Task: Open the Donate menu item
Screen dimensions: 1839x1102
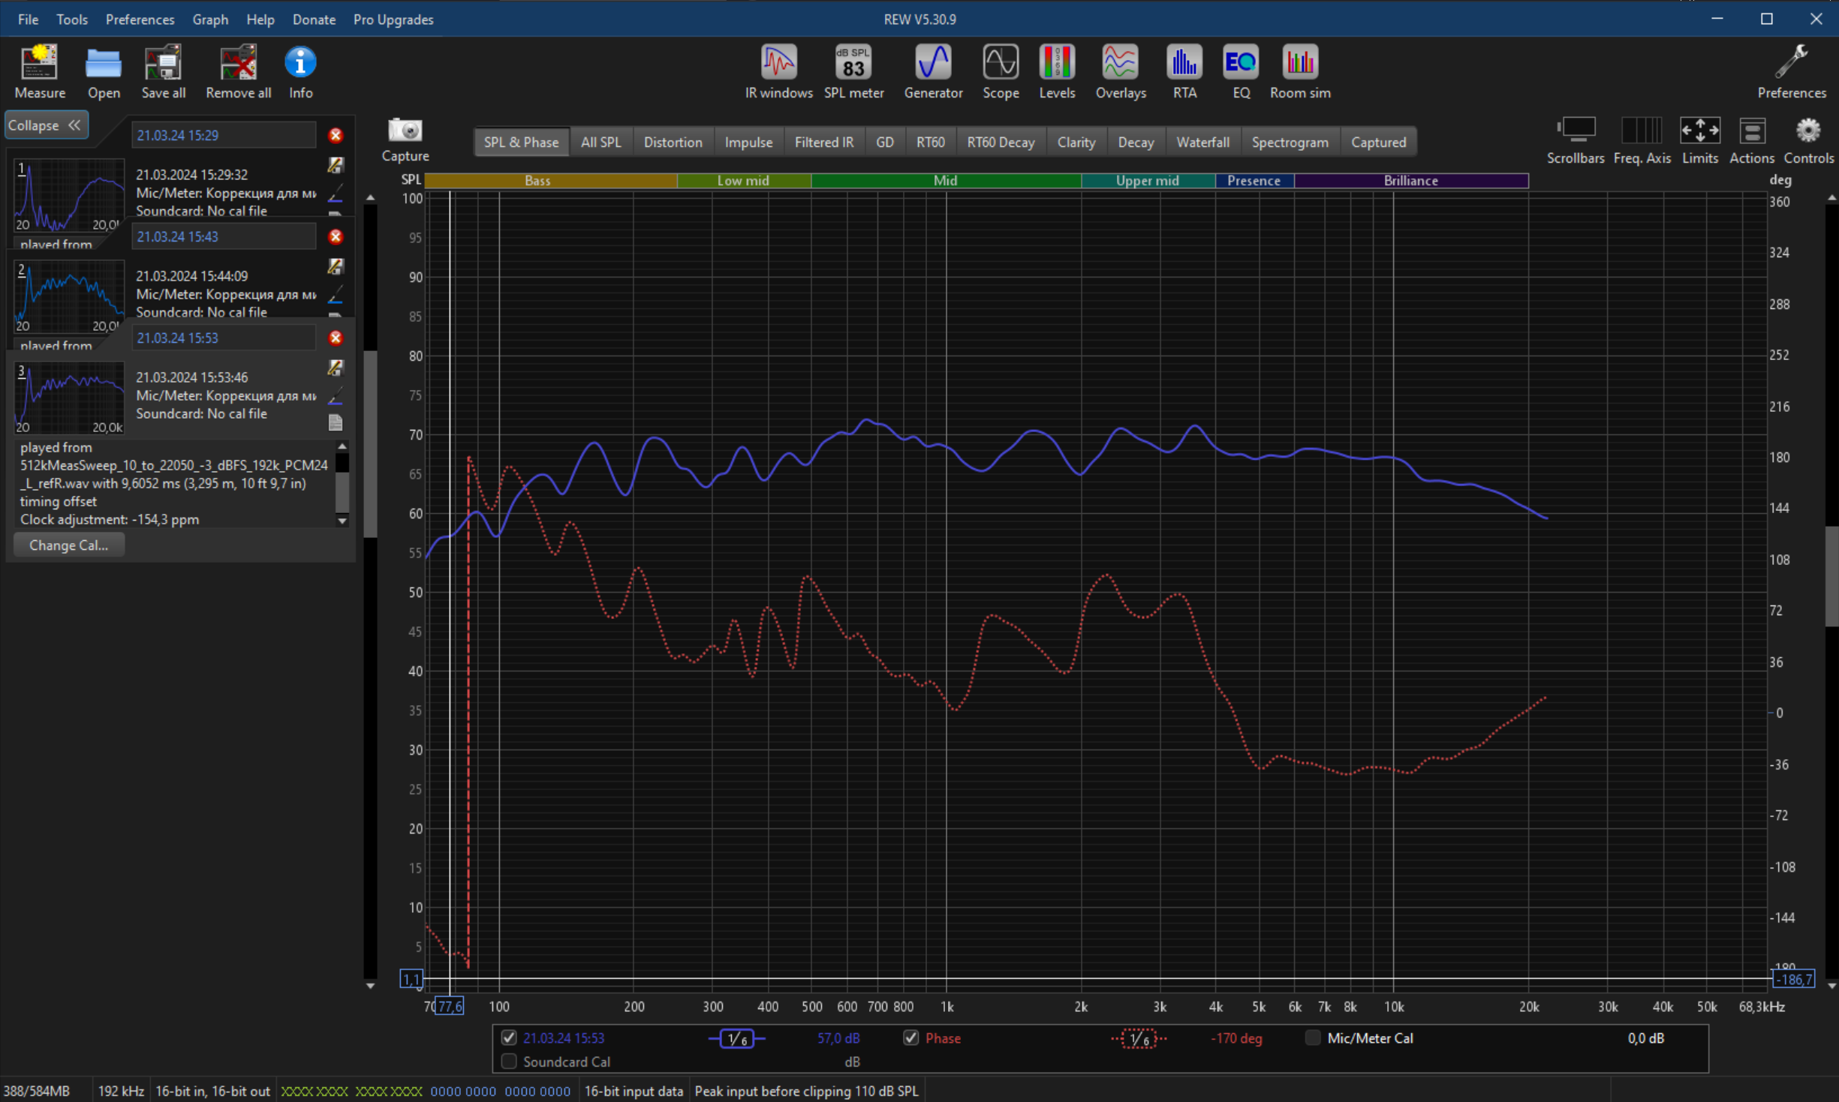Action: click(314, 20)
